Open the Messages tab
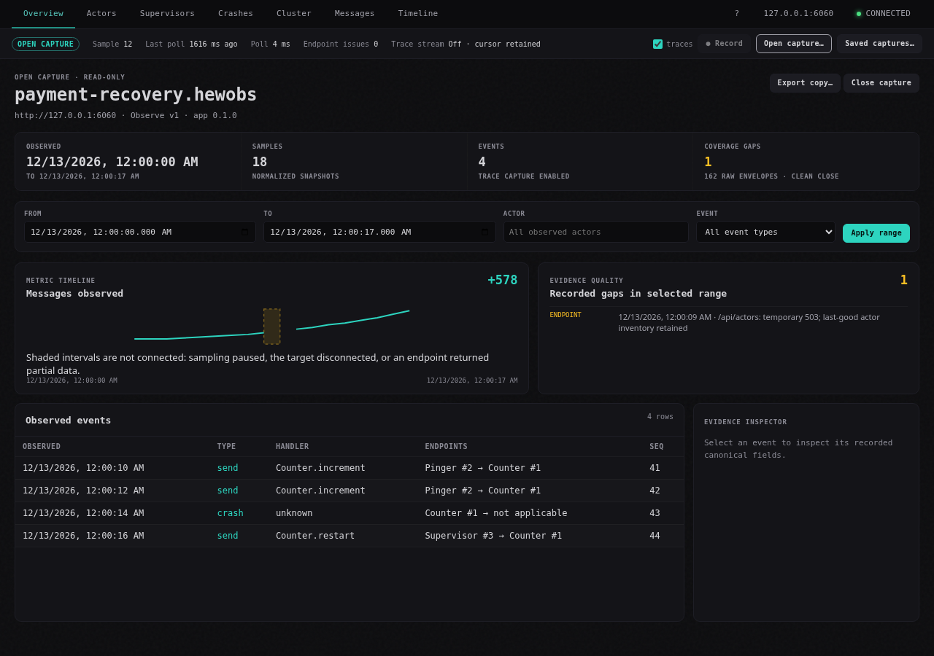 click(x=355, y=13)
